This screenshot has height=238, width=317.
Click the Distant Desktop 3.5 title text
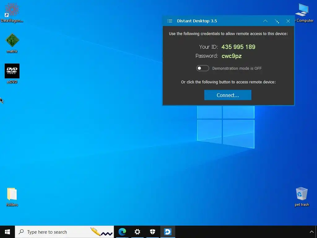coord(197,21)
